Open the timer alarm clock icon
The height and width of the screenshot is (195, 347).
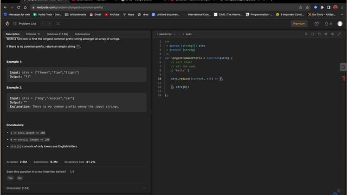(x=317, y=24)
